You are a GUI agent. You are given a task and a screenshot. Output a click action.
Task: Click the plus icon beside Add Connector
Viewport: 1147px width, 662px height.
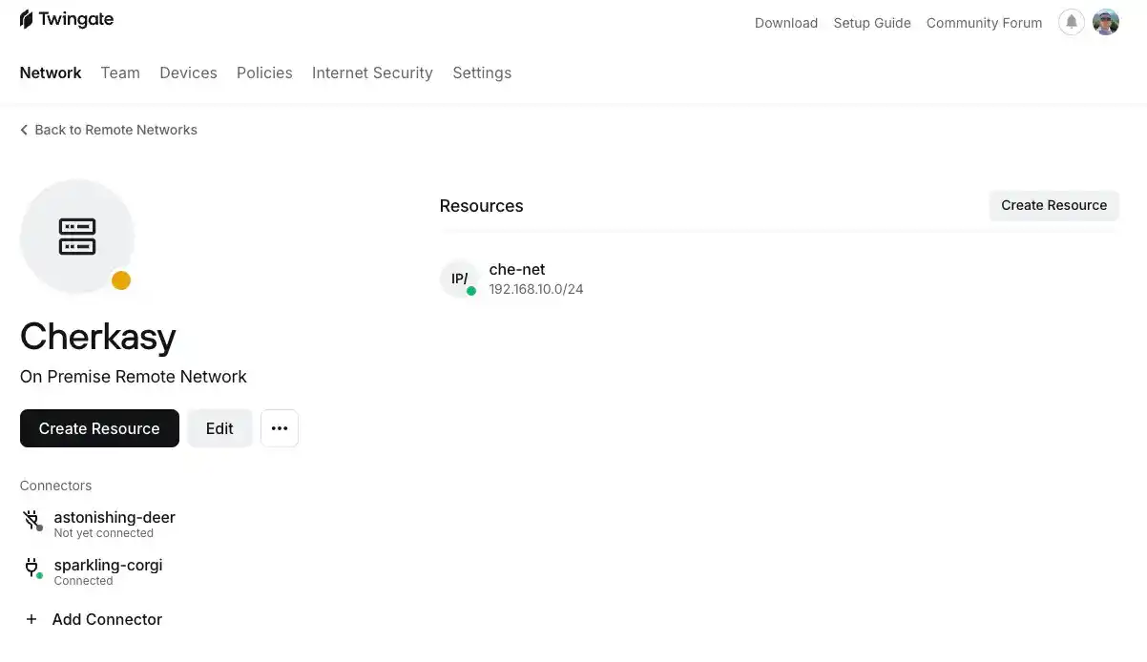[x=31, y=619]
